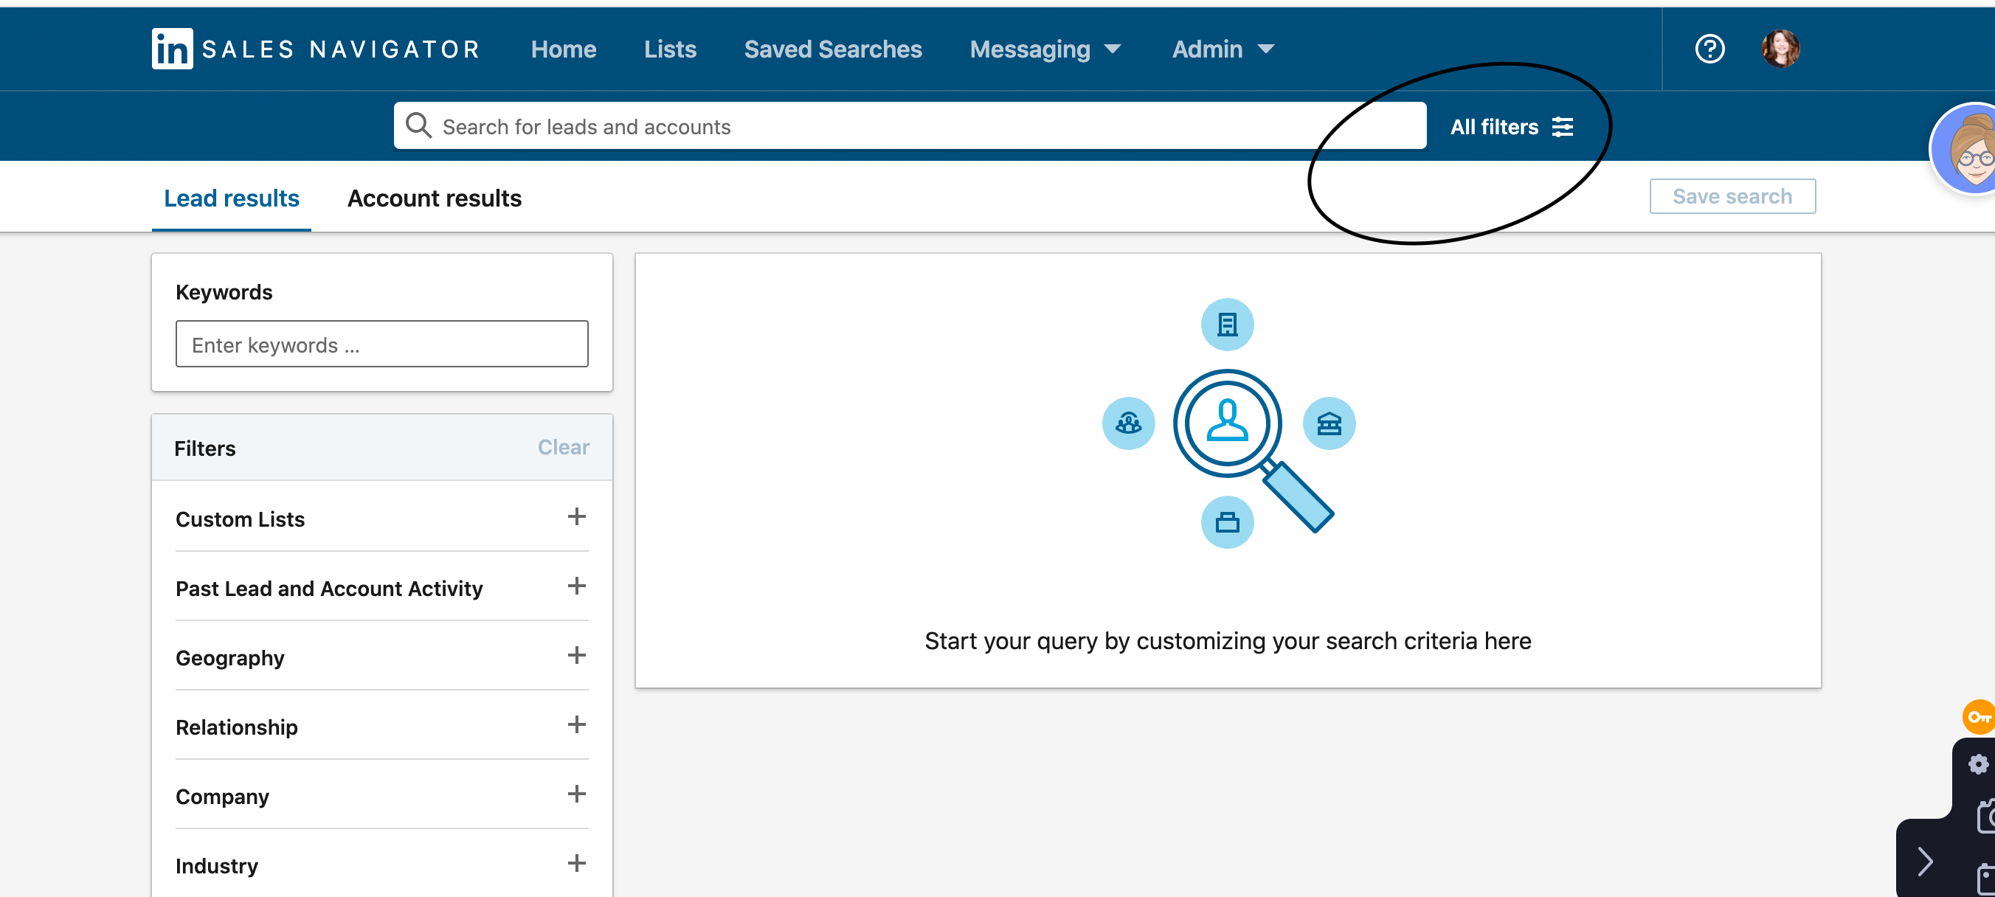Switch to Account results tab
The height and width of the screenshot is (897, 1995).
(435, 198)
